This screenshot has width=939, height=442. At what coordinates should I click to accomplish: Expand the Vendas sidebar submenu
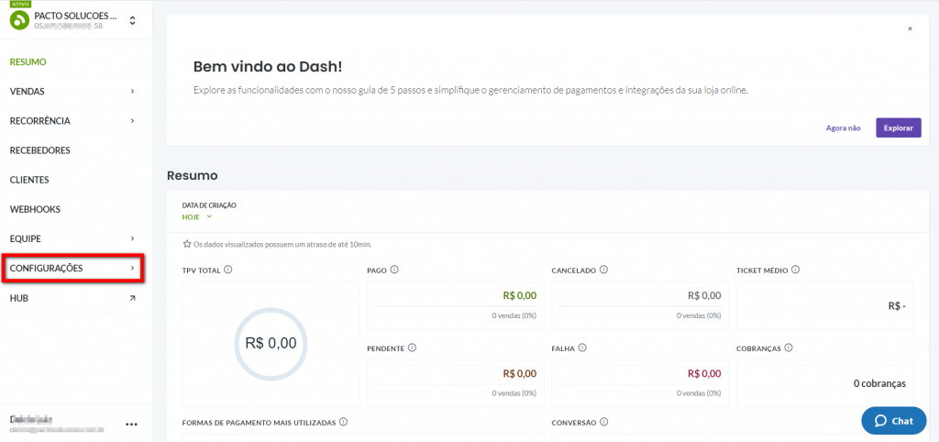click(x=72, y=92)
